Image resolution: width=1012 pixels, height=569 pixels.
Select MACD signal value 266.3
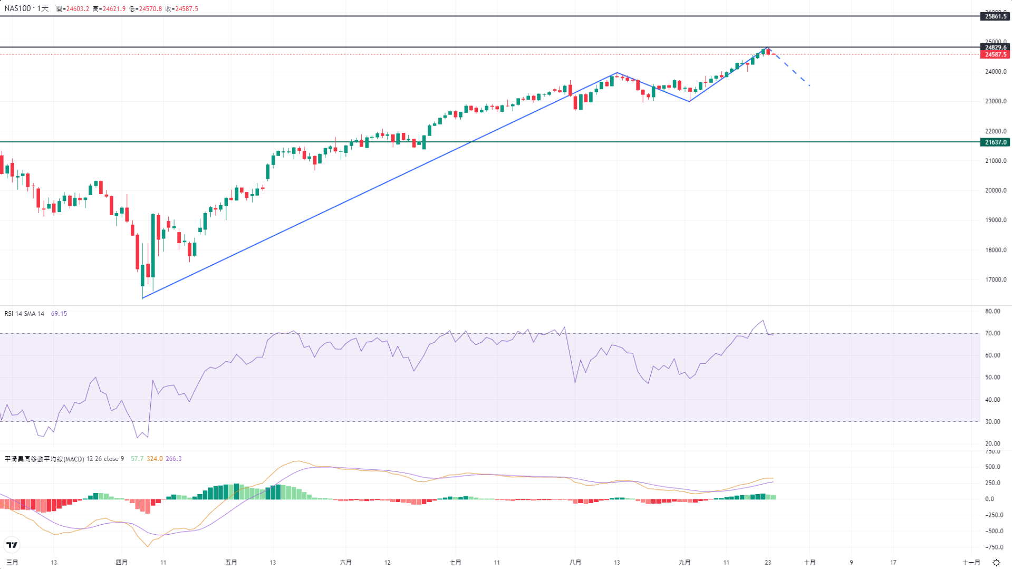(174, 459)
